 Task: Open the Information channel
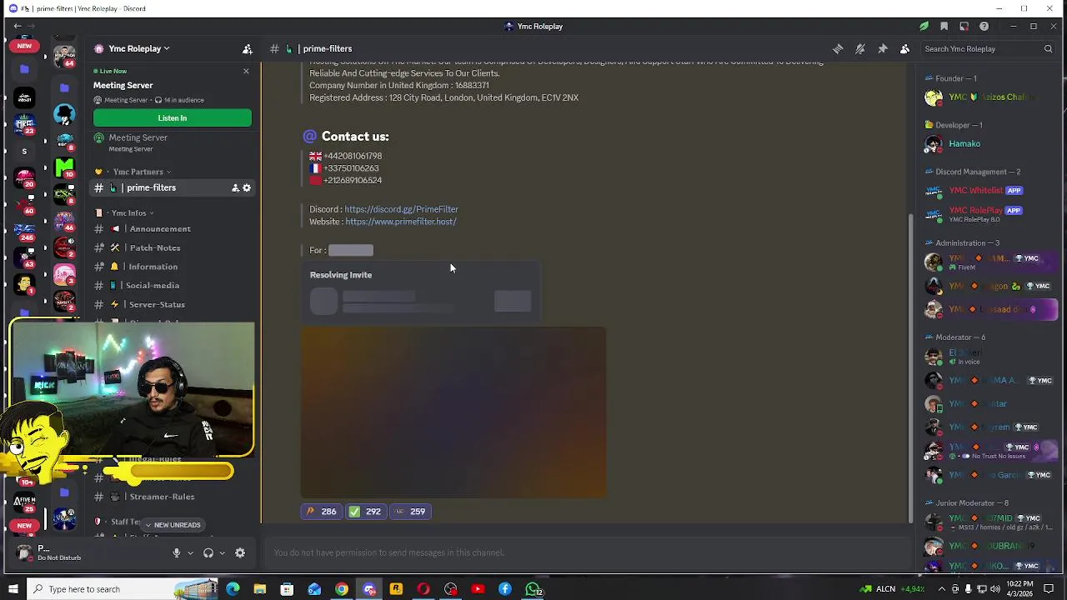point(153,267)
